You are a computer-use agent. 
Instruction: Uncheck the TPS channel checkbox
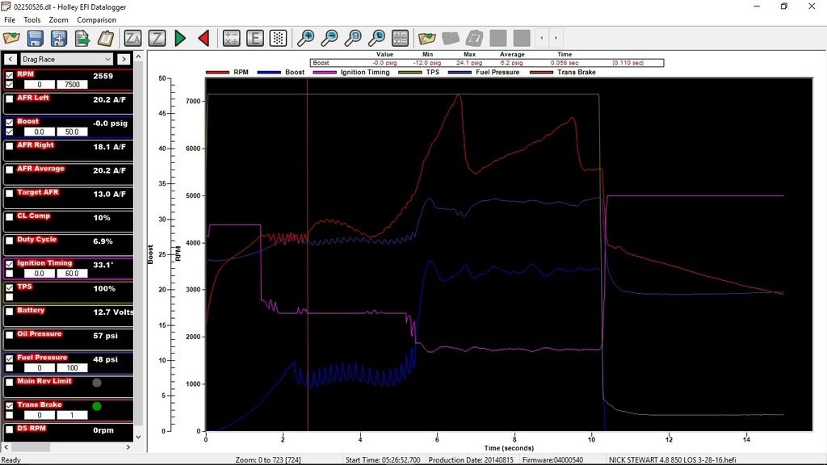pyautogui.click(x=10, y=288)
